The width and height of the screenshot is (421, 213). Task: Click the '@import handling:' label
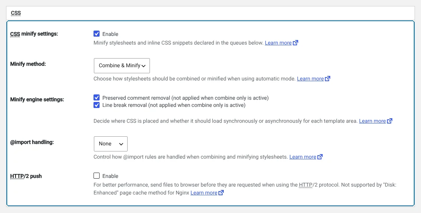(32, 142)
